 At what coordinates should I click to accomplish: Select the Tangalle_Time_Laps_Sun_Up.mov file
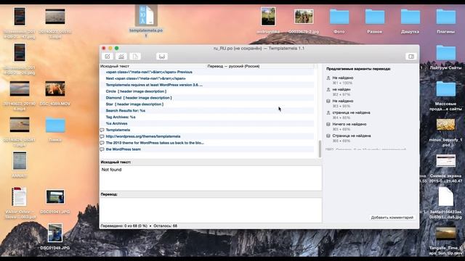coord(445,233)
